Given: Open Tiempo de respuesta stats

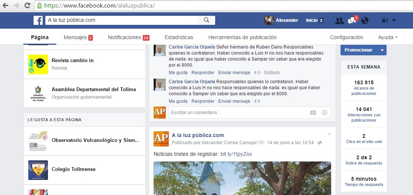Looking at the screenshot, I should (x=364, y=184).
